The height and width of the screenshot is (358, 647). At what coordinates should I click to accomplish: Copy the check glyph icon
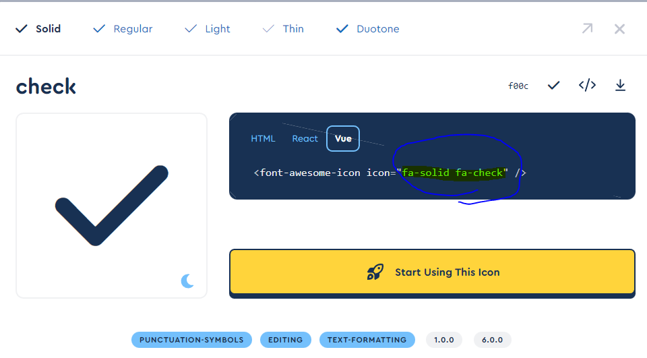553,86
